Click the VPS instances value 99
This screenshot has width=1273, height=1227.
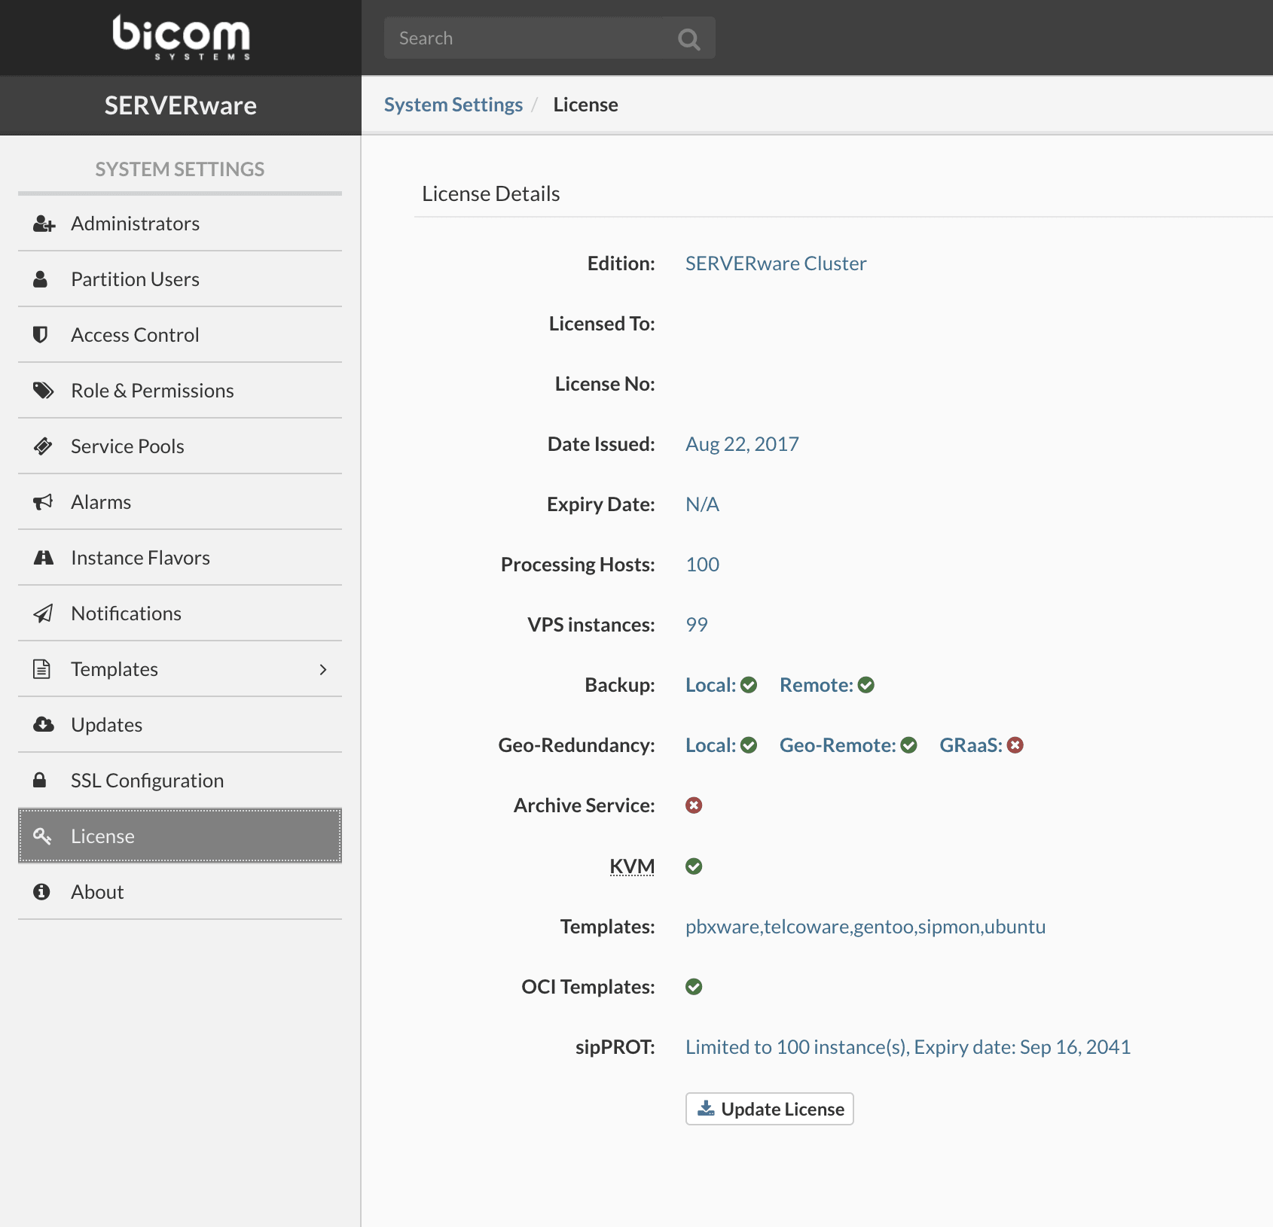697,625
